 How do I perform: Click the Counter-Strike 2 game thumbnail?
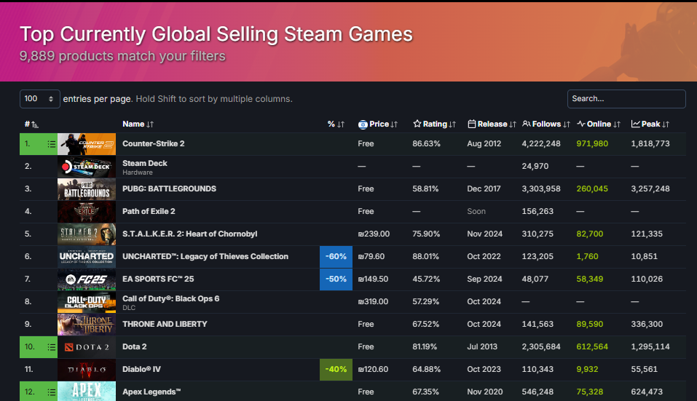tap(87, 144)
